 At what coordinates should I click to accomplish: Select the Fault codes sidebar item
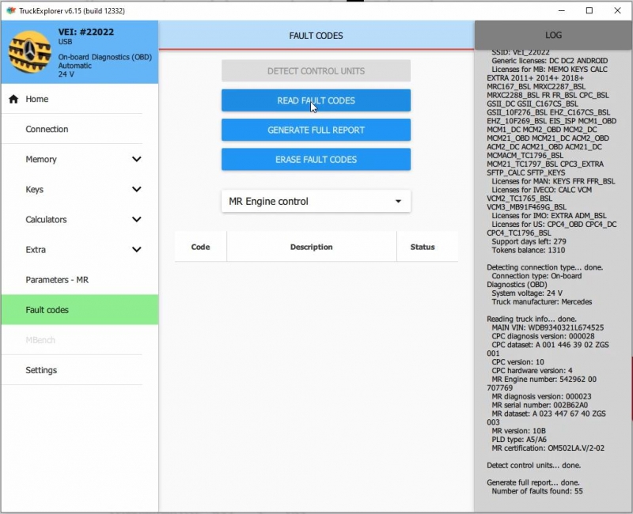click(x=80, y=309)
